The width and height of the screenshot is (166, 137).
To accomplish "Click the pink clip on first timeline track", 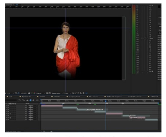I will 52,106.
